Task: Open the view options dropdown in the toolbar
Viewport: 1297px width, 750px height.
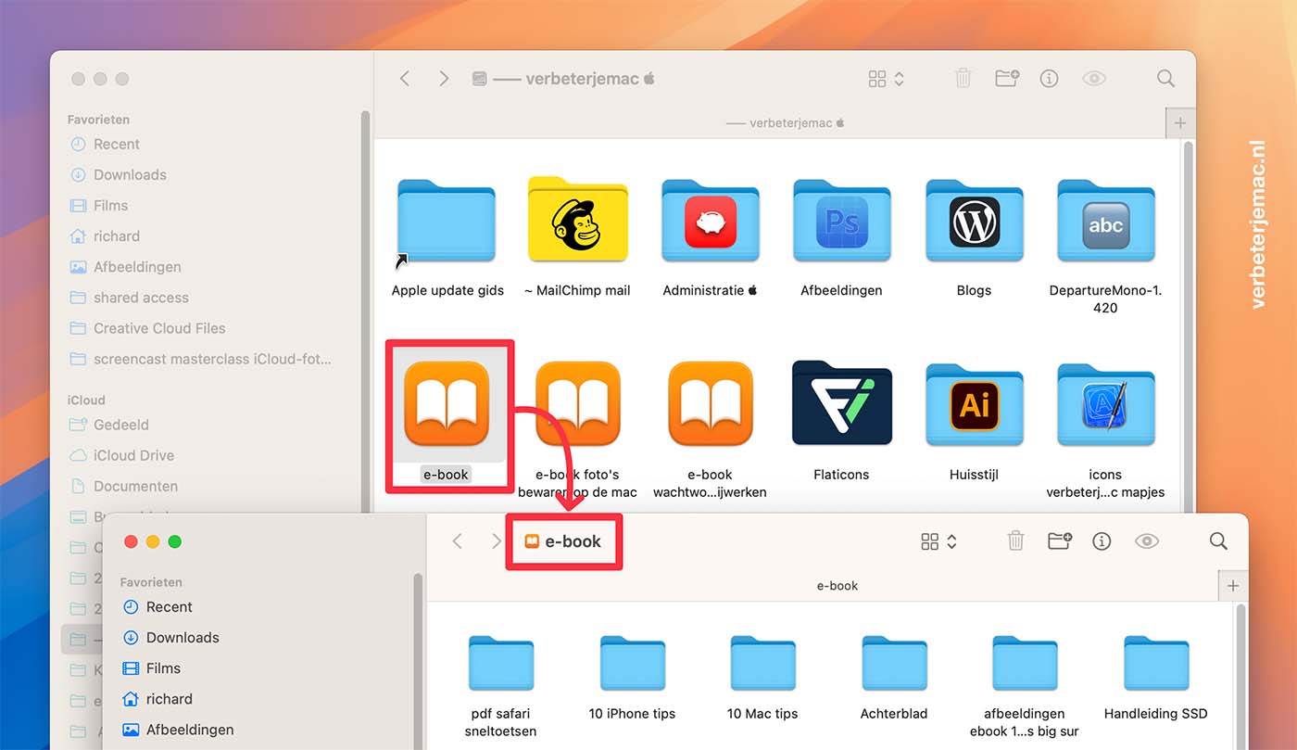Action: [x=884, y=79]
